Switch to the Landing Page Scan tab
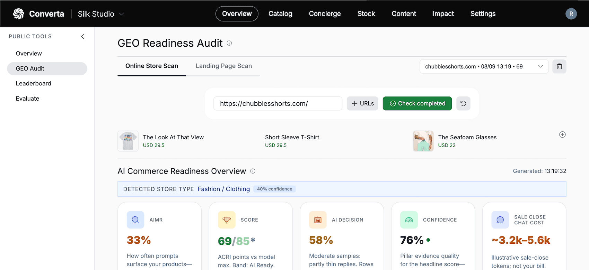The height and width of the screenshot is (270, 589). point(224,66)
